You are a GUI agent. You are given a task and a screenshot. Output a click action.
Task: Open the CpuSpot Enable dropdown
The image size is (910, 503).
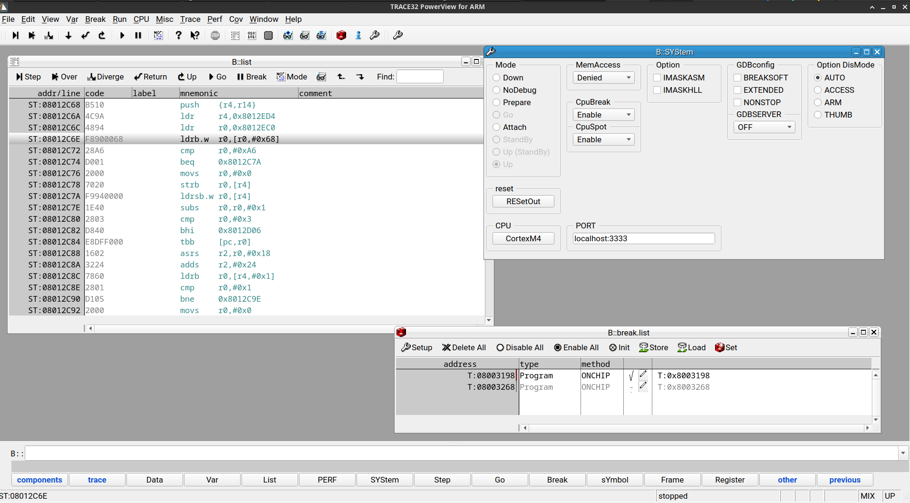coord(604,139)
